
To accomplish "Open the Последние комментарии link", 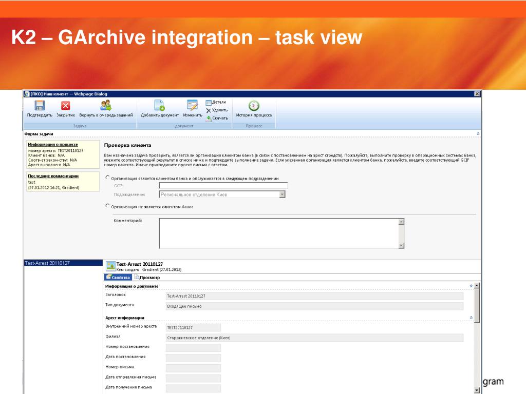I will point(53,176).
